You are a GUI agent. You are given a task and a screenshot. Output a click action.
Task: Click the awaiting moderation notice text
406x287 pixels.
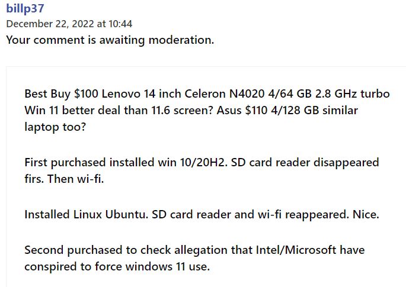(110, 40)
